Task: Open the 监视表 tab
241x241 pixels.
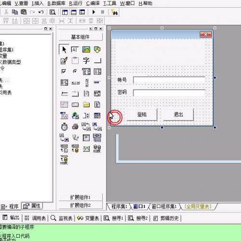Action: click(61, 218)
